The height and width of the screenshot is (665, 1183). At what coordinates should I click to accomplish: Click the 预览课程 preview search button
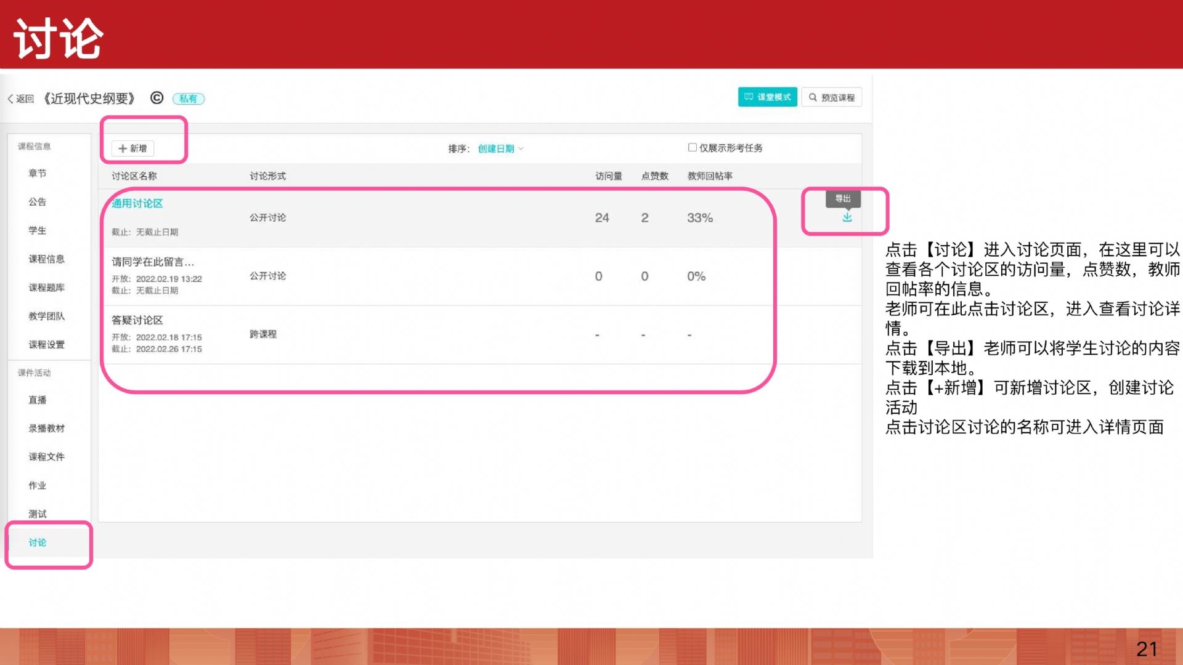click(x=831, y=97)
